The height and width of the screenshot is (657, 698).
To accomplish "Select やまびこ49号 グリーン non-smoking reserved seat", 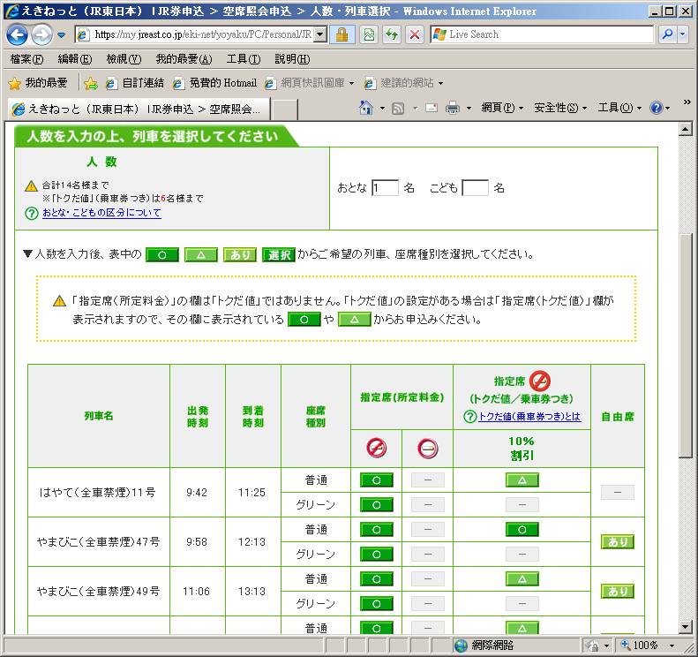I will pyautogui.click(x=377, y=604).
